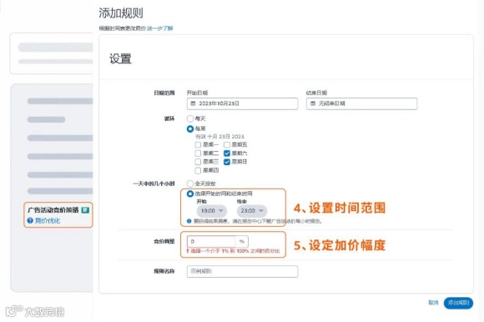This screenshot has width=484, height=322.
Task: Click the 规则名称 input field
Action: click(242, 271)
